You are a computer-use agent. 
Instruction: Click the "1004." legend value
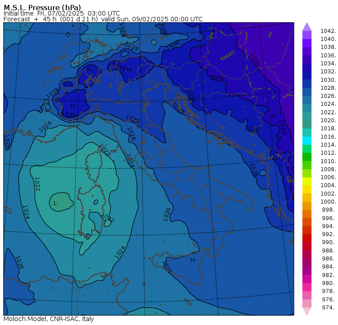point(328,185)
